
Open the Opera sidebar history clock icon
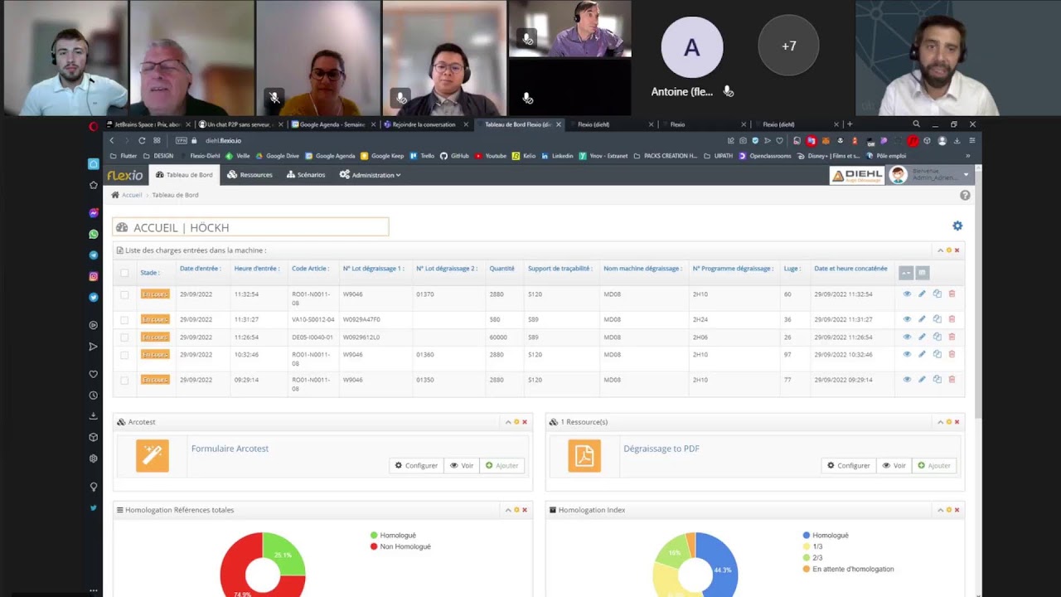94,396
